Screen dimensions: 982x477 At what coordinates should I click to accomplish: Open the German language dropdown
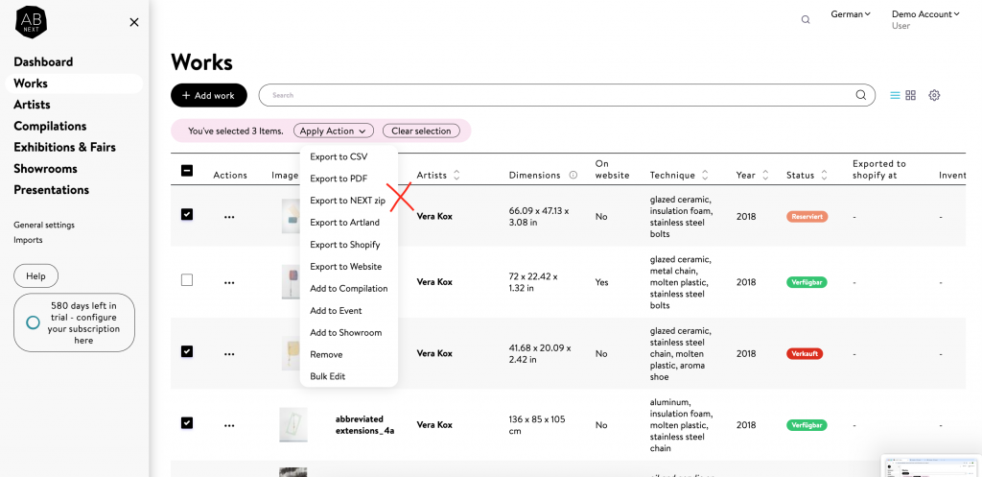coord(850,14)
